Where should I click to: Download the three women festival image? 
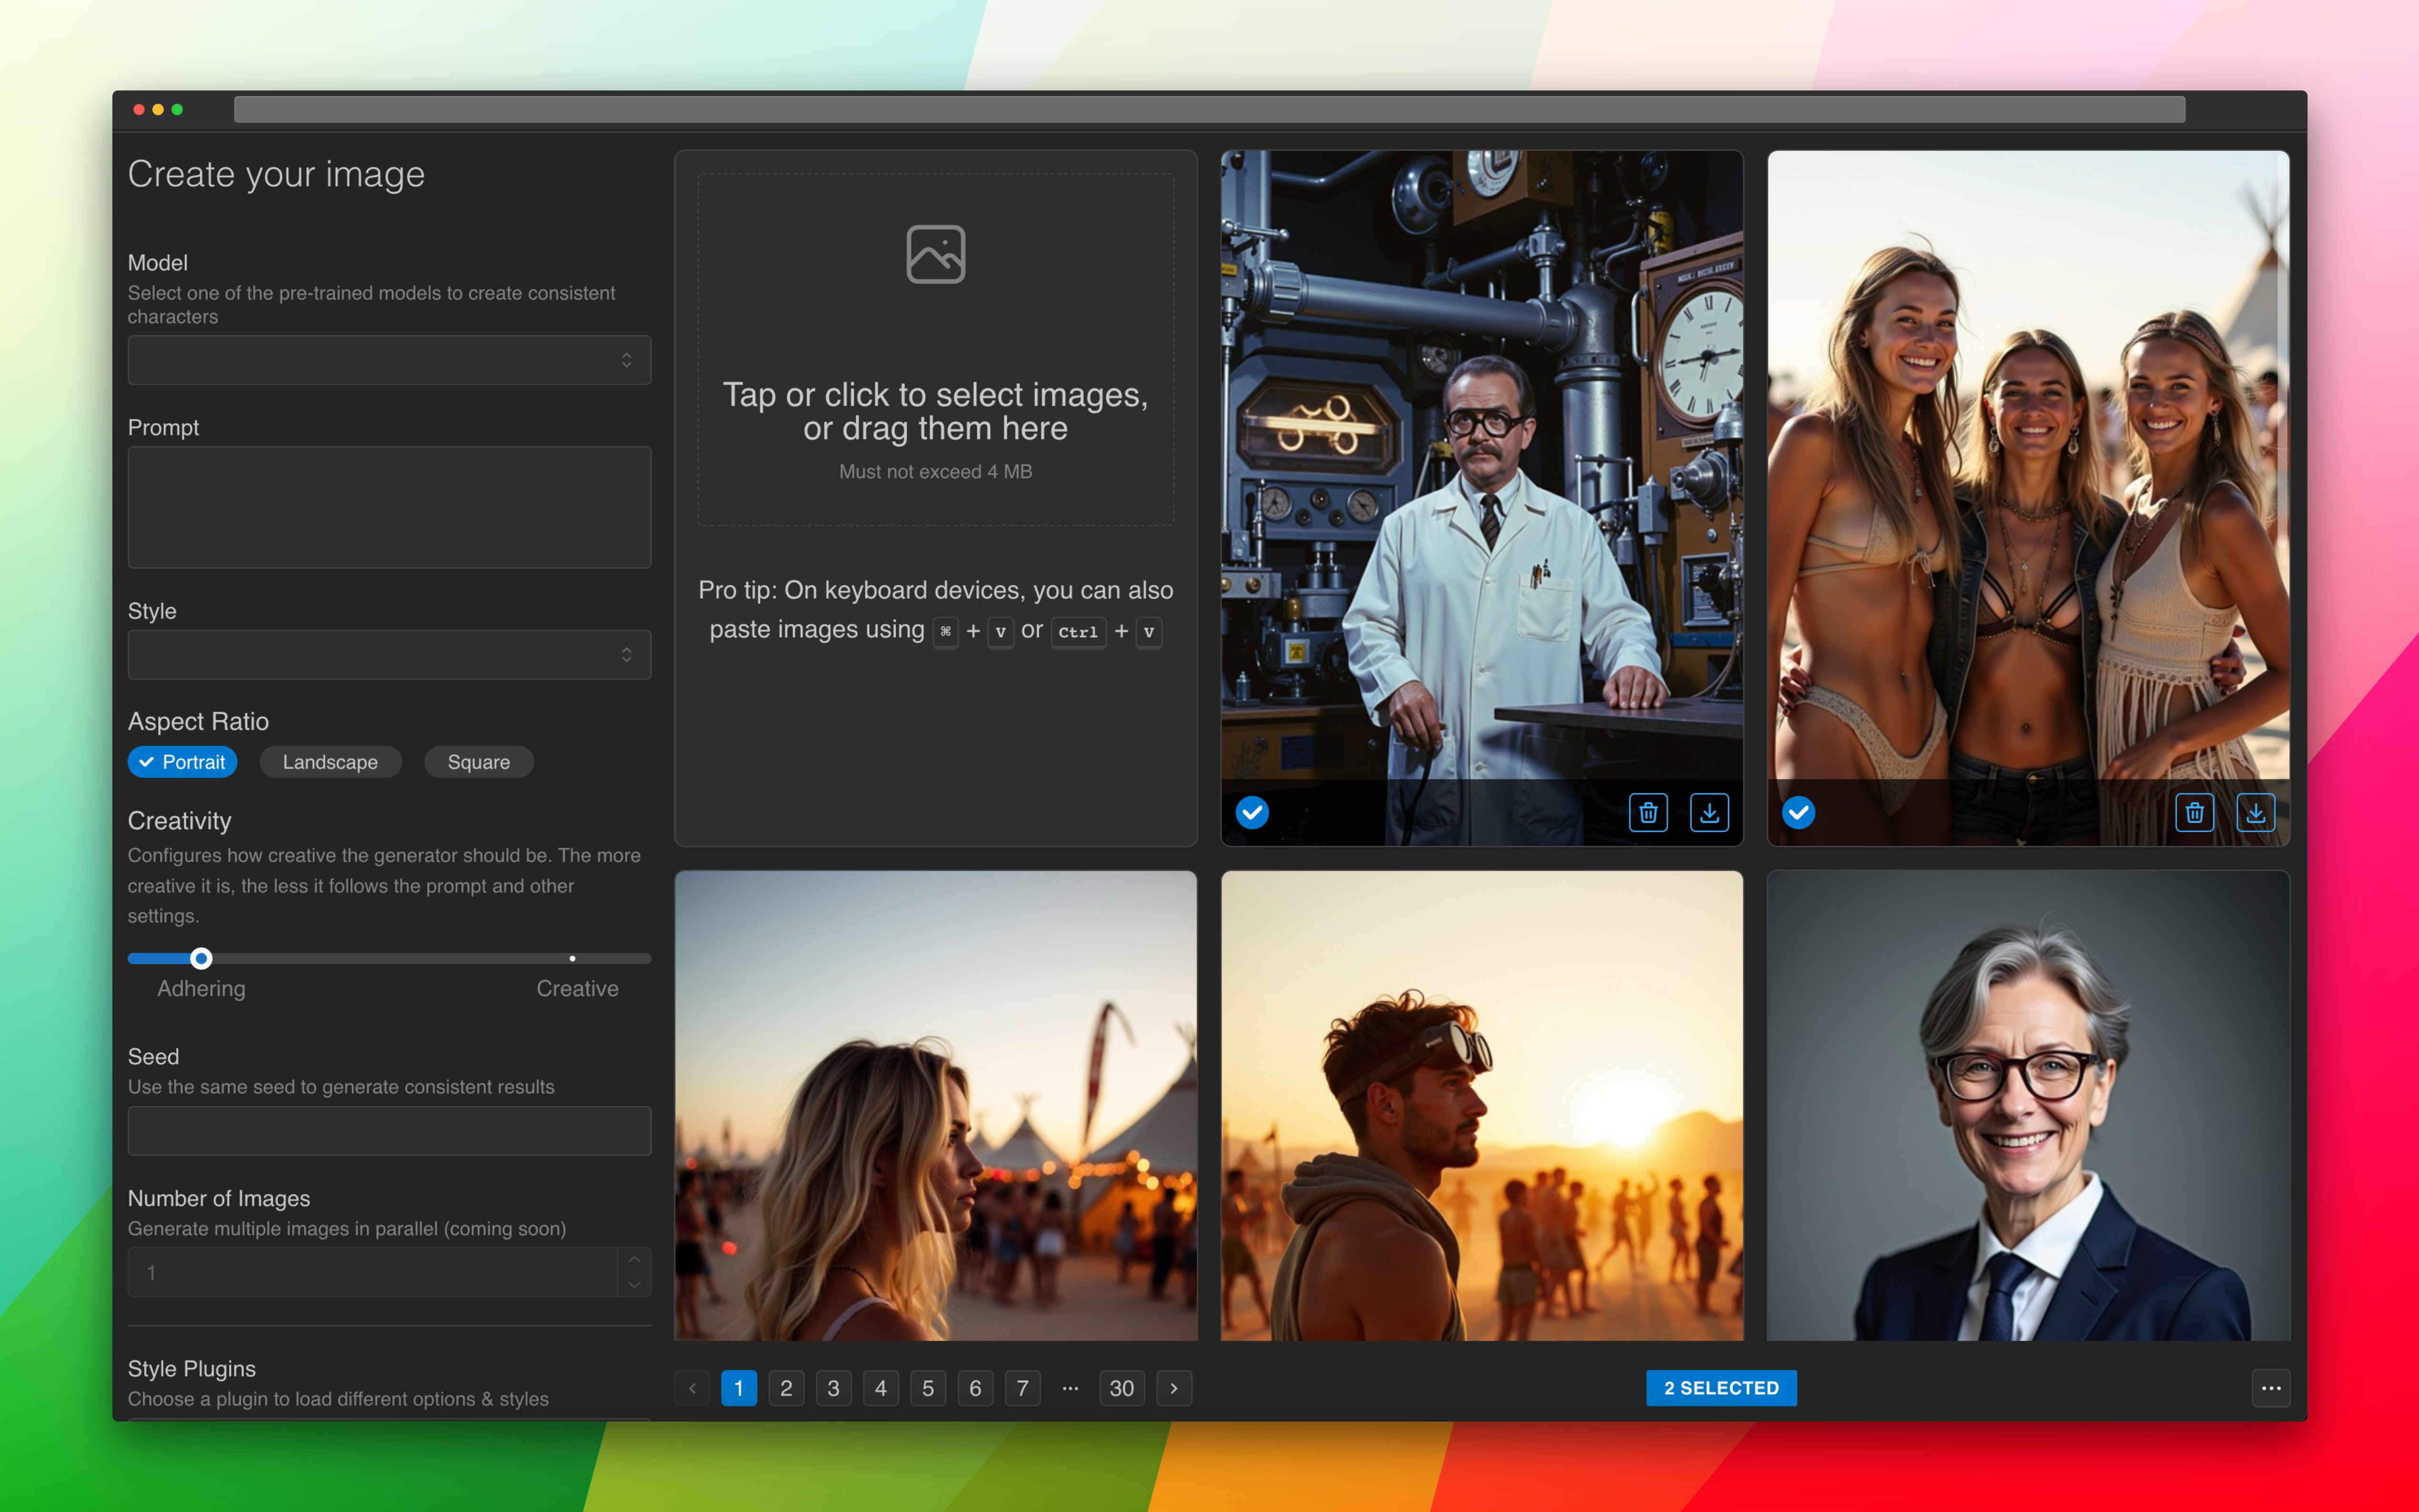[2255, 813]
